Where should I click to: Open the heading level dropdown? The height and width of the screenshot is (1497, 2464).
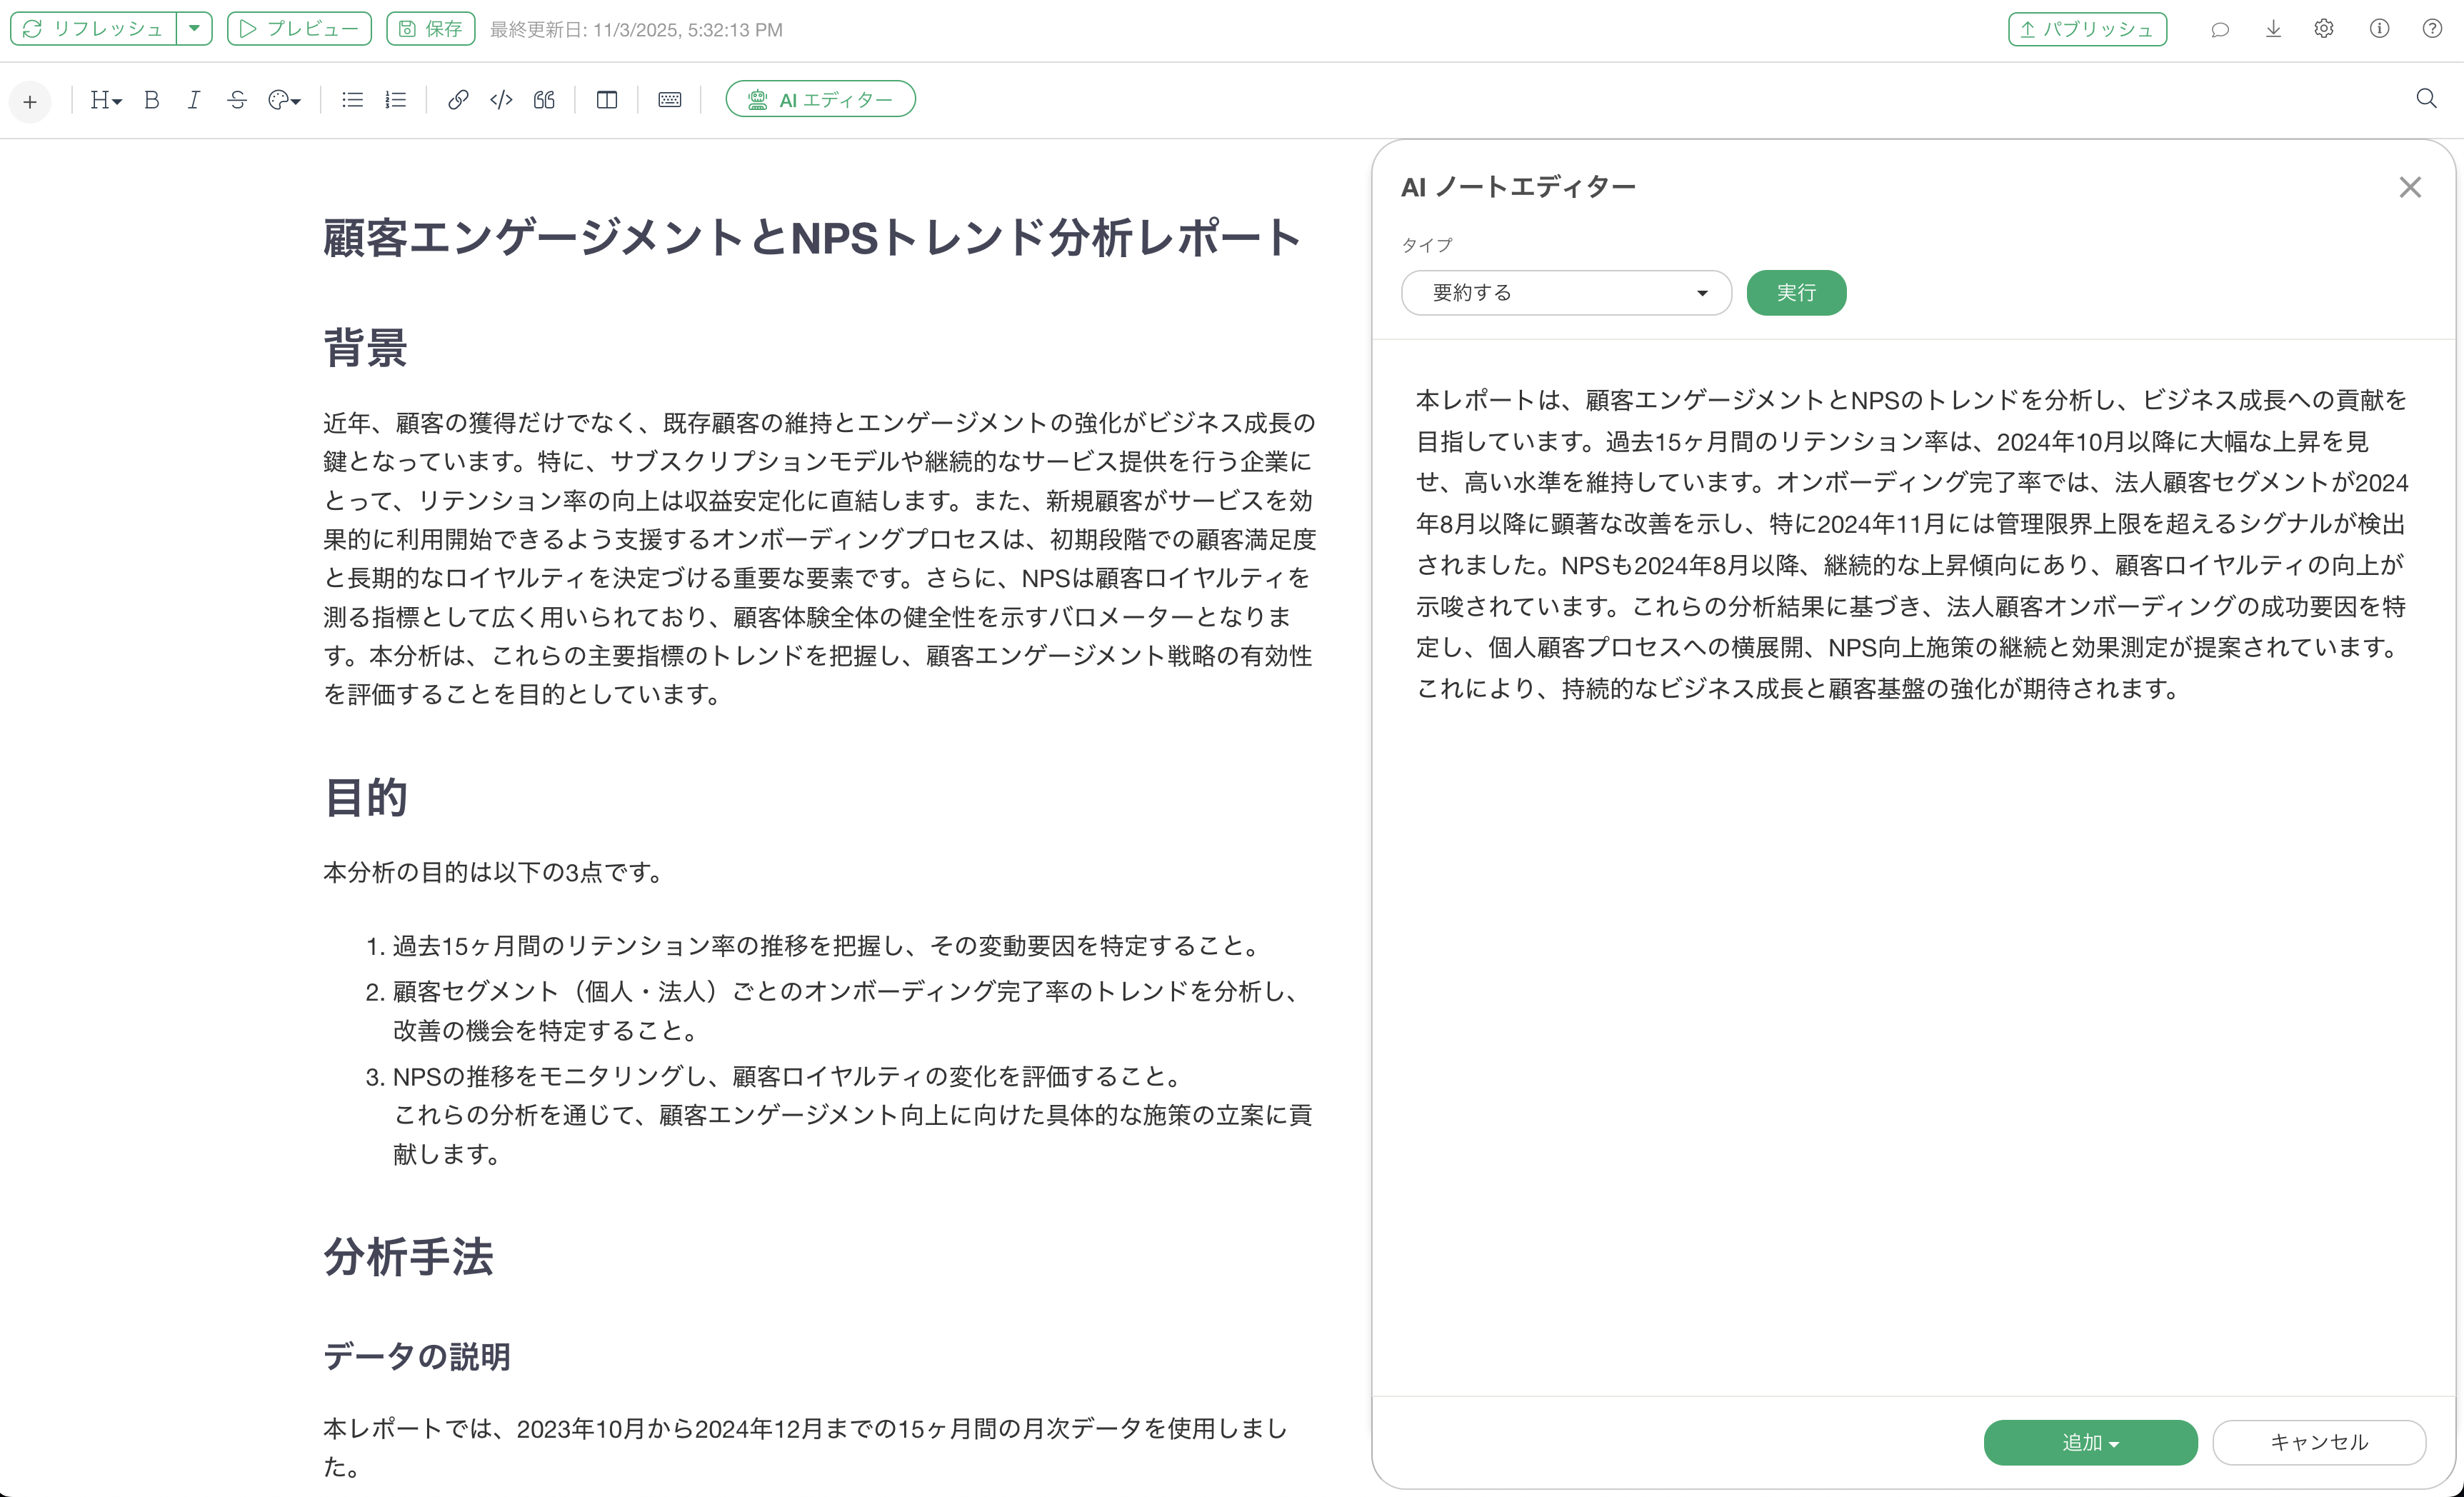(x=105, y=100)
